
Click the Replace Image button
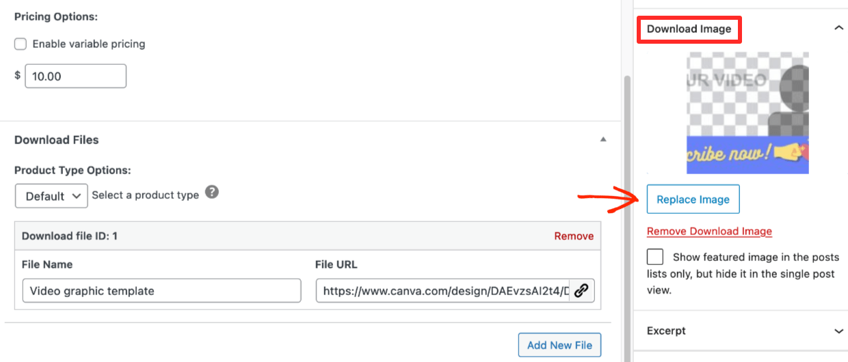[693, 199]
